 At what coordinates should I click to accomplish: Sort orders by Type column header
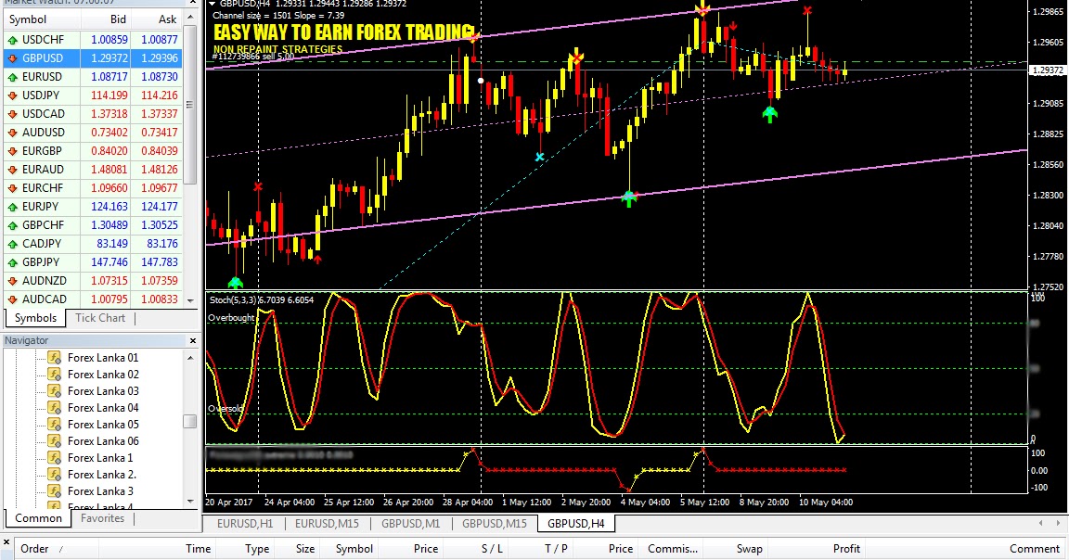tap(243, 549)
